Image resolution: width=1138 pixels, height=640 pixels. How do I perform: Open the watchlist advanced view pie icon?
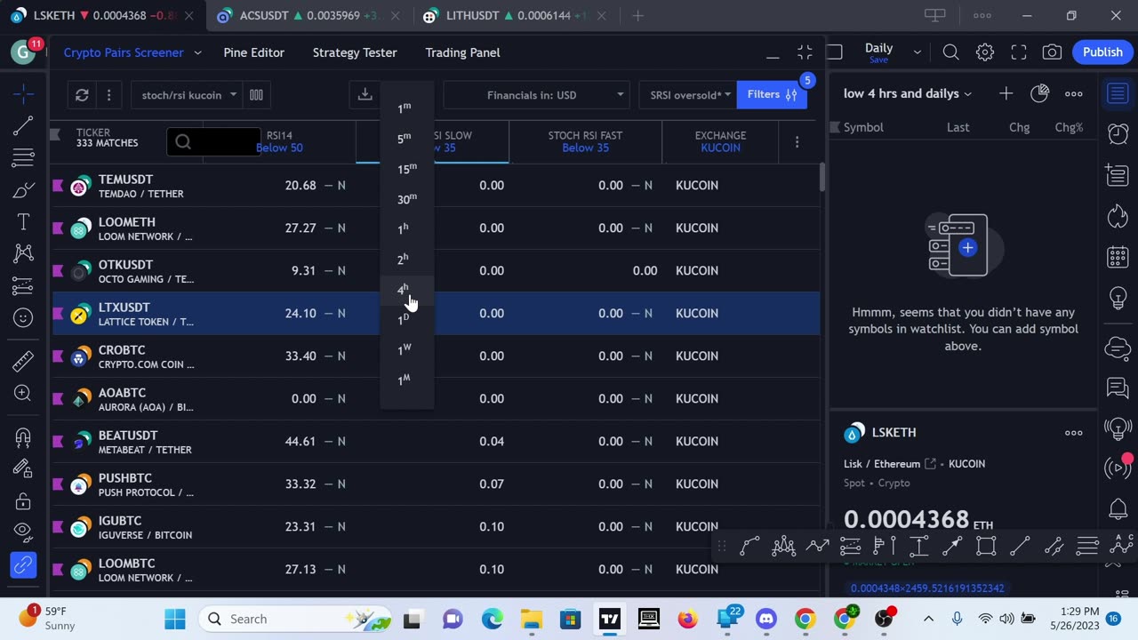click(1039, 93)
